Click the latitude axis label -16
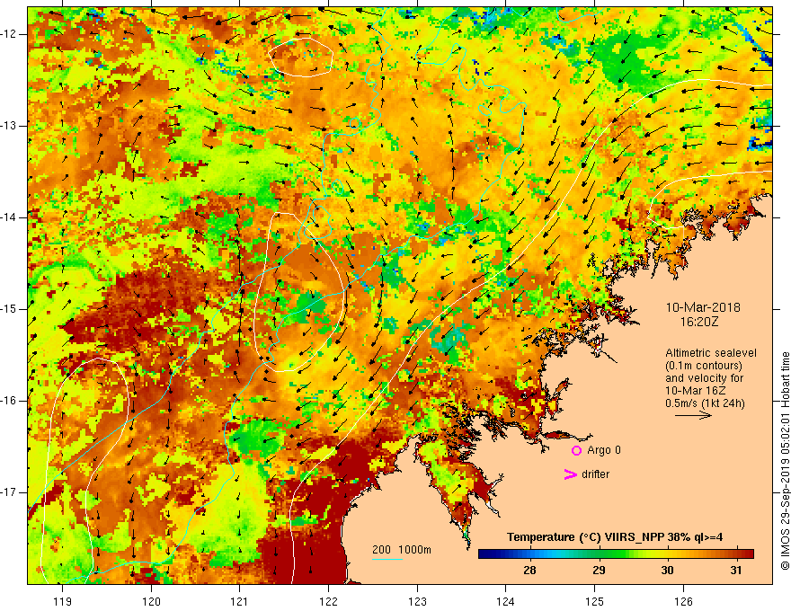The width and height of the screenshot is (791, 611). click(x=9, y=401)
